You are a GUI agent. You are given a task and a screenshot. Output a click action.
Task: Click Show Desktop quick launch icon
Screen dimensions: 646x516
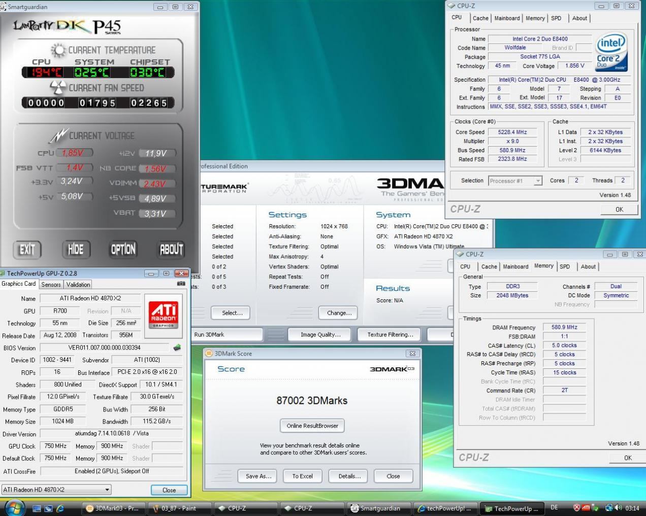point(37,508)
